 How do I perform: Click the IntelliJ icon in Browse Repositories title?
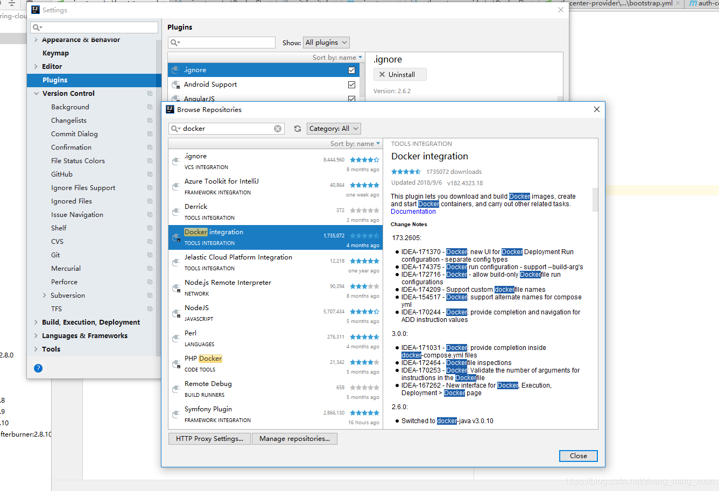[x=170, y=109]
